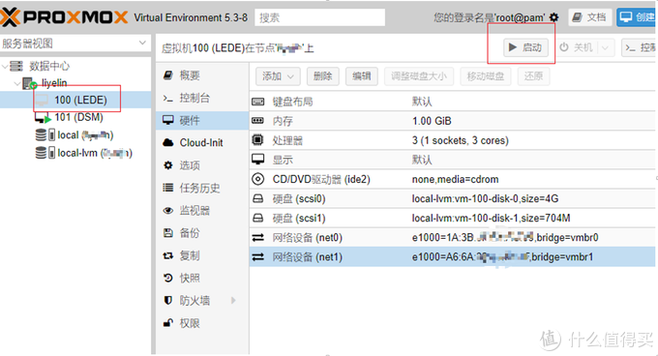
Task: Open the 任务历史 task history tab
Action: point(202,189)
